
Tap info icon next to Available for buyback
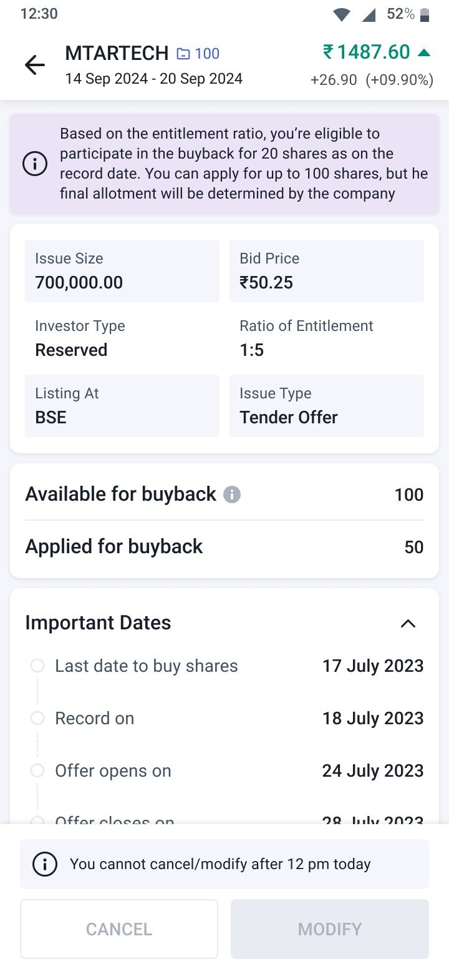click(232, 494)
